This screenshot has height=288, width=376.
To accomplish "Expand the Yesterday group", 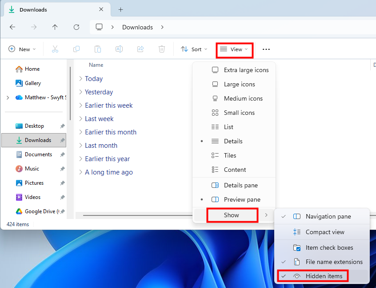I will pos(81,92).
